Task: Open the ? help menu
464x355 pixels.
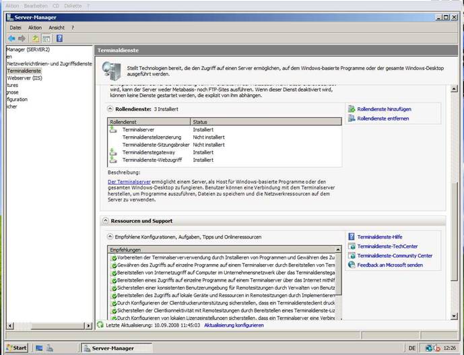Action: pyautogui.click(x=73, y=28)
